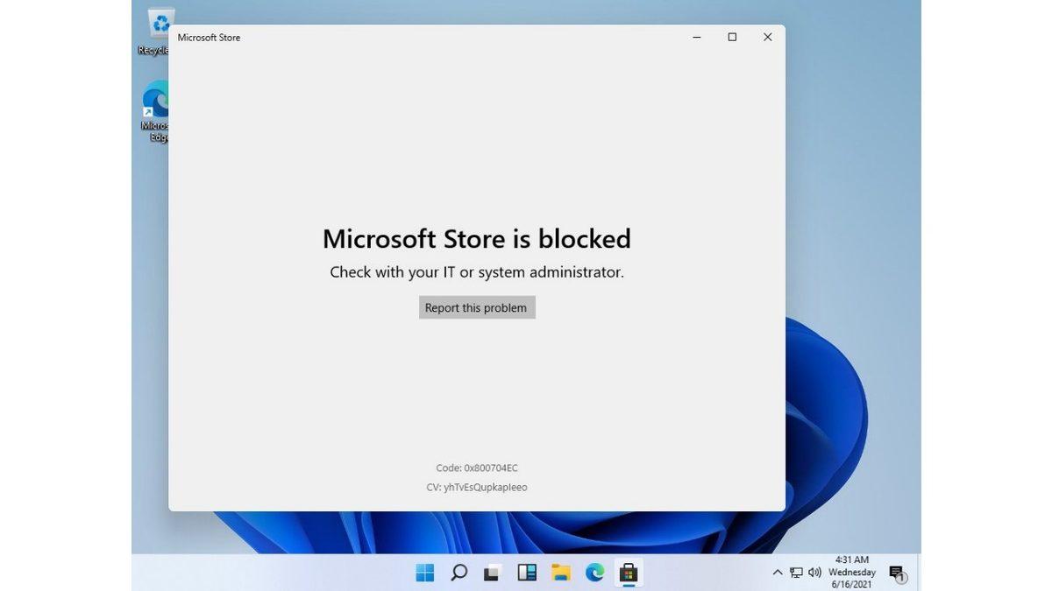1052x591 pixels.
Task: Click the Microsoft Store title bar text
Action: tap(209, 38)
